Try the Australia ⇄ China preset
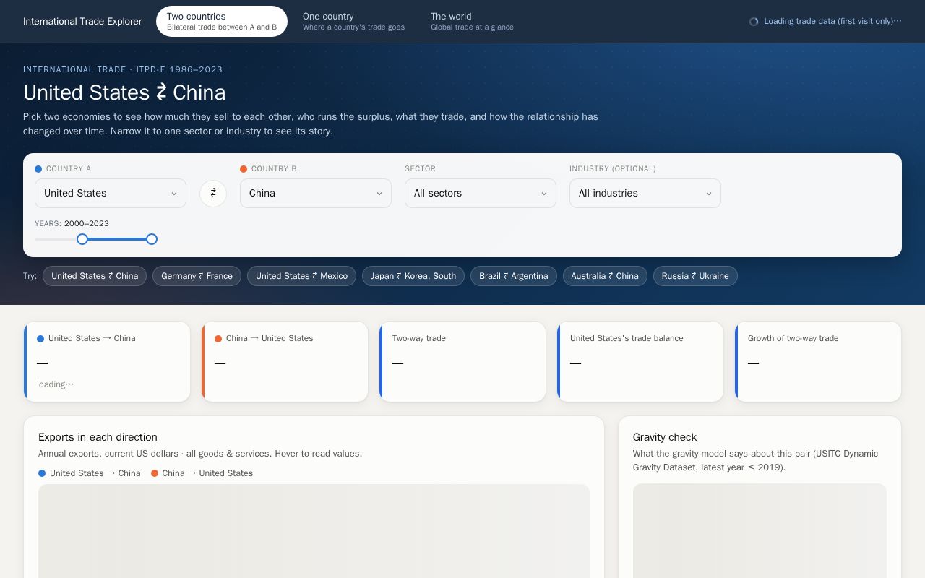The height and width of the screenshot is (578, 925). click(x=605, y=276)
